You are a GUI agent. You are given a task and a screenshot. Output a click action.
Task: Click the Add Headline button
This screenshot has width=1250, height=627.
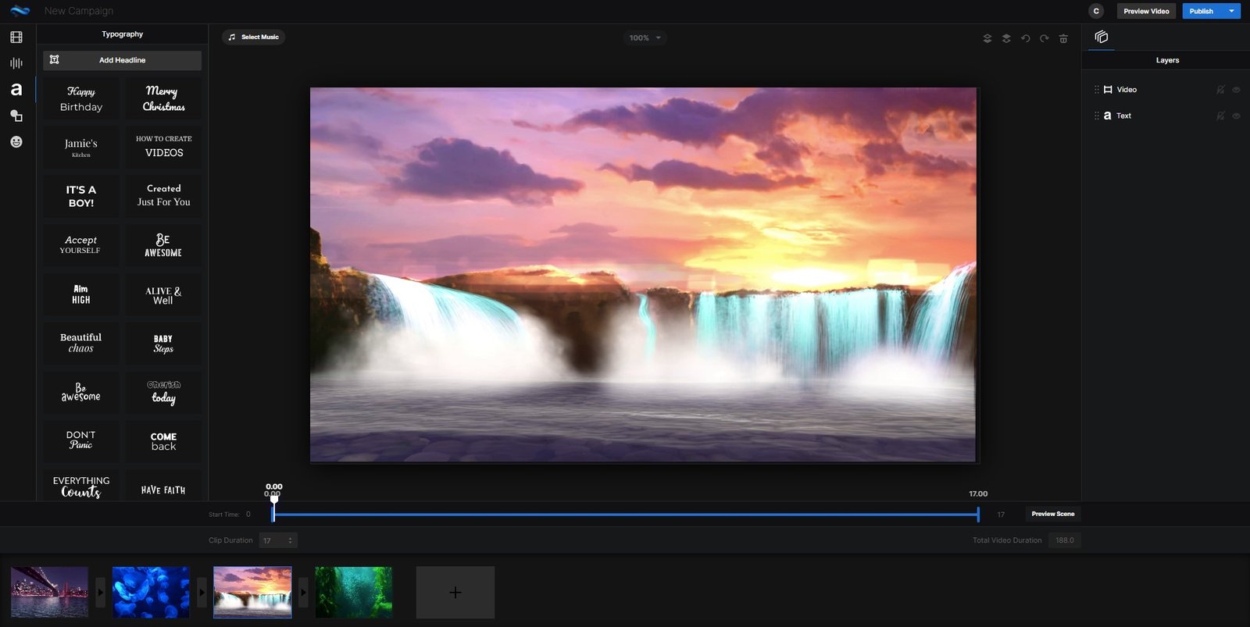122,60
